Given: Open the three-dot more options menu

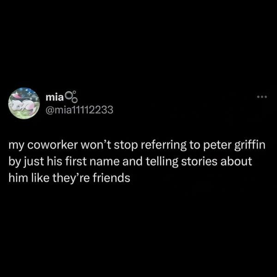Looking at the screenshot, I should click(262, 97).
